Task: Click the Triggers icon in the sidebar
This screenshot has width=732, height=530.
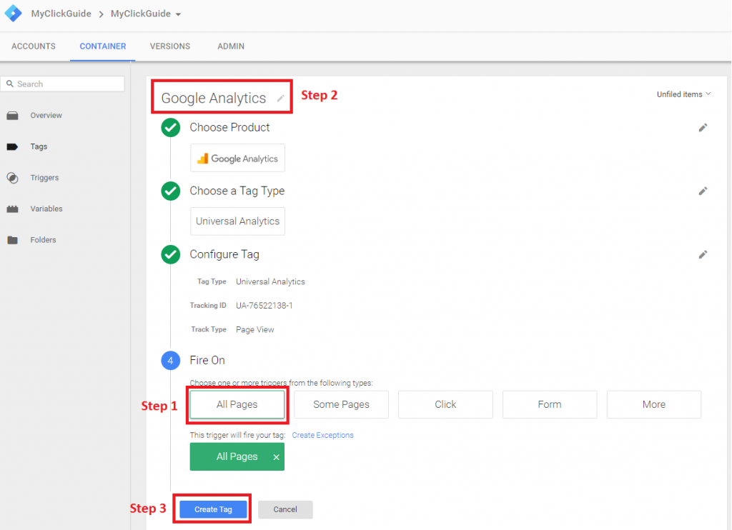Action: [12, 178]
